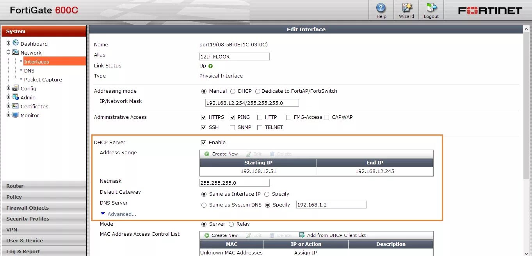The width and height of the screenshot is (532, 256).
Task: Expand the Certificates tree node
Action: click(x=9, y=106)
